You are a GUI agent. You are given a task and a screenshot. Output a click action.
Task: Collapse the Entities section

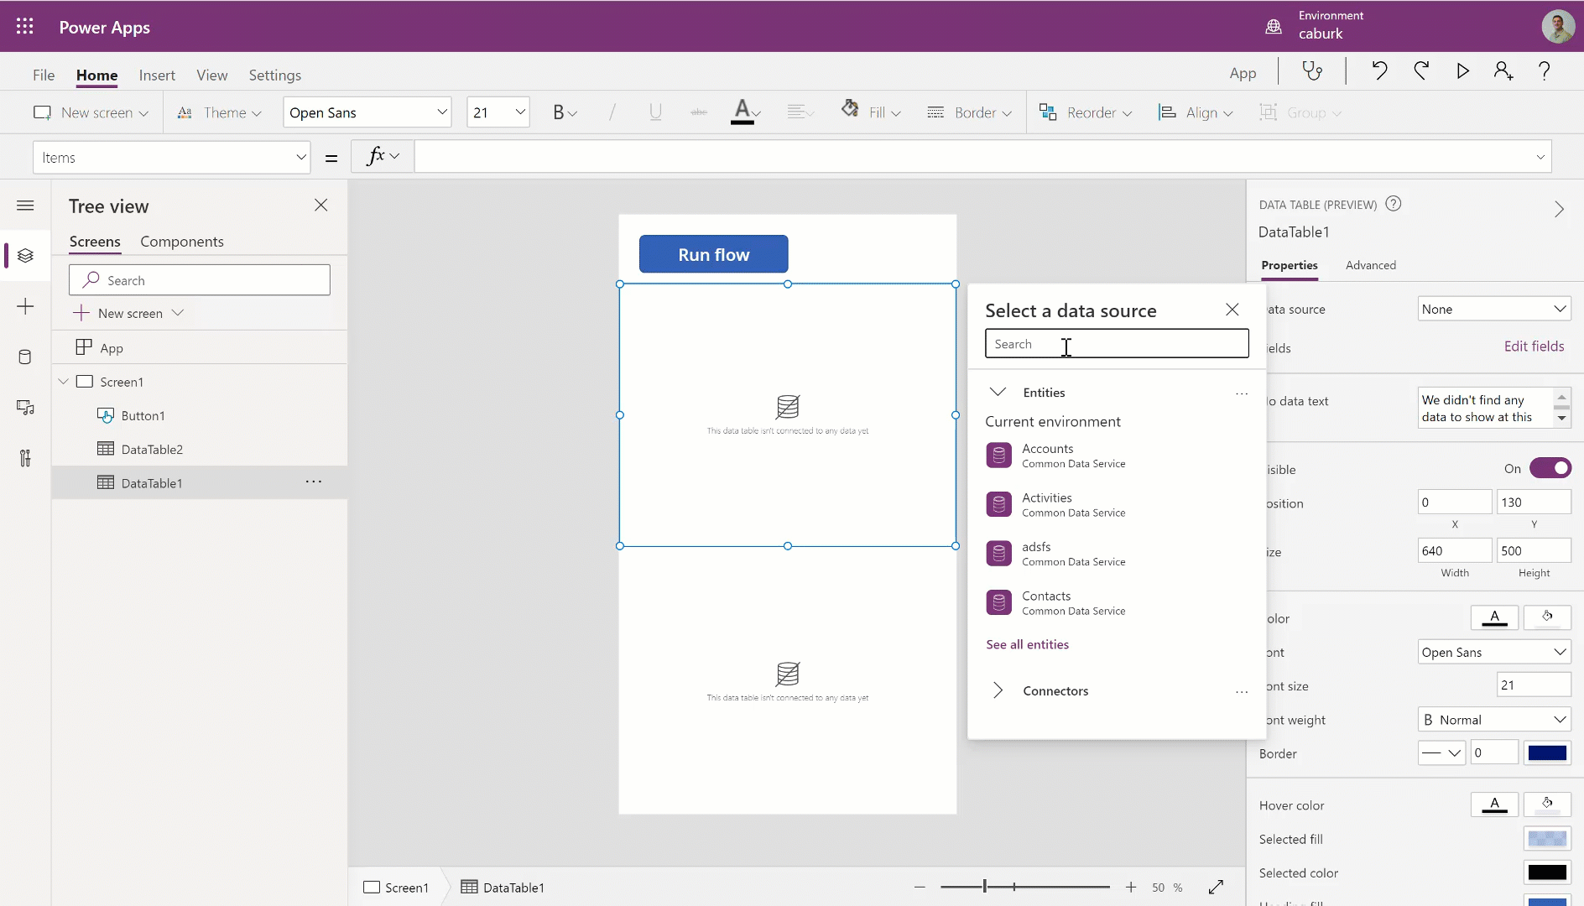998,391
